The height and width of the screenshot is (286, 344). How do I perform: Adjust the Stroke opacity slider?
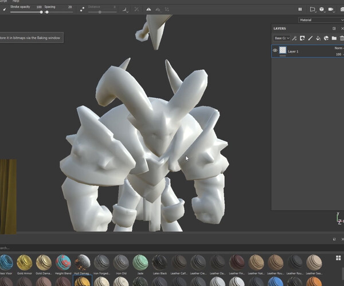tap(26, 12)
